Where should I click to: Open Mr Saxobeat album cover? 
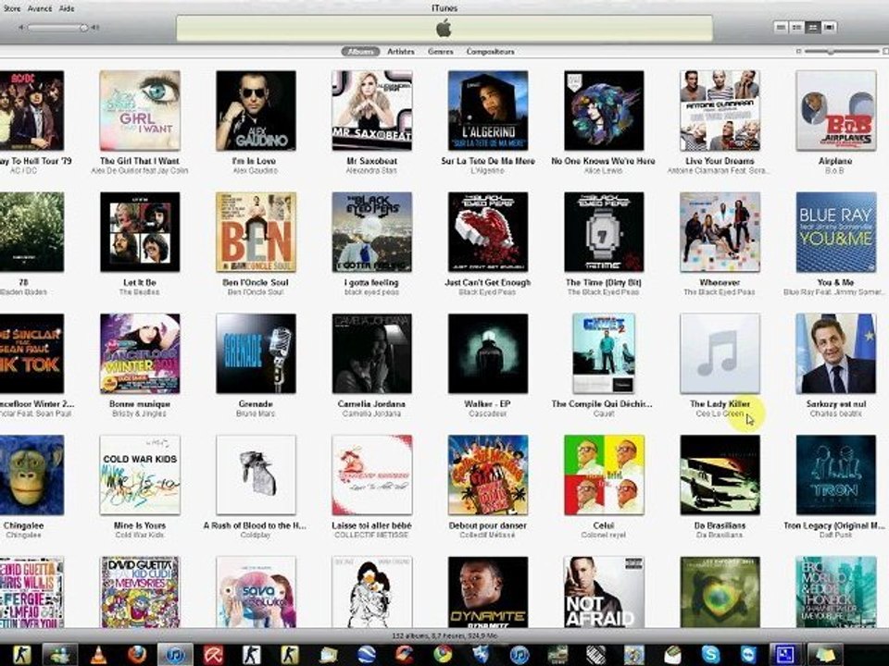point(372,110)
